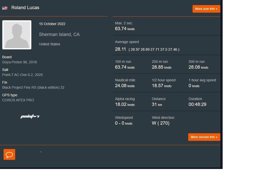Click the Goya Proton 96, 2018 board

[x=19, y=62]
